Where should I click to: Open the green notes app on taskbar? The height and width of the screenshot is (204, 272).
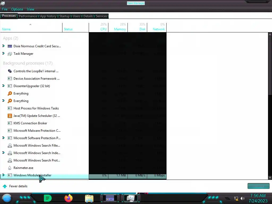tap(48, 198)
